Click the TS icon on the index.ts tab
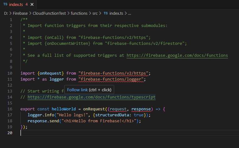The height and width of the screenshot is (148, 239). click(5, 4)
